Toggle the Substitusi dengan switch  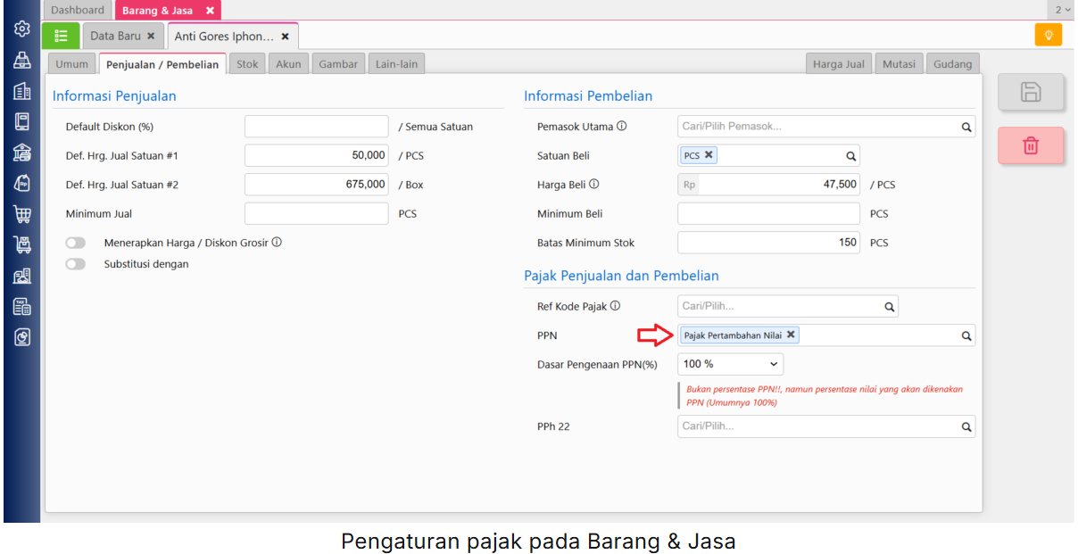[x=76, y=264]
